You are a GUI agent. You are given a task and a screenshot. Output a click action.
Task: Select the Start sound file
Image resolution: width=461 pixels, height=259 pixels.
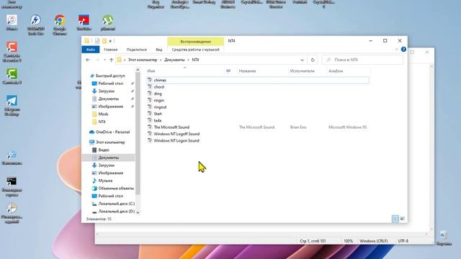(x=158, y=114)
